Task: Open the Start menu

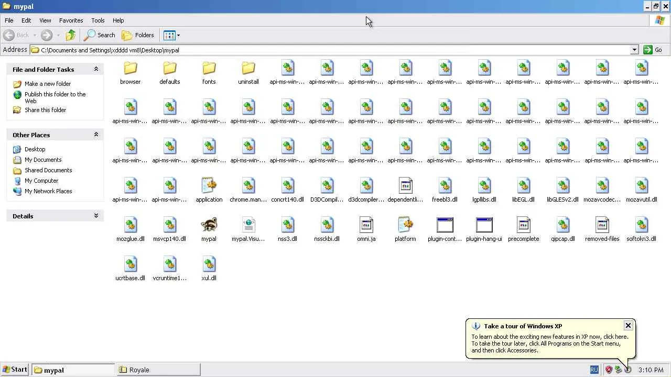Action: click(x=15, y=370)
